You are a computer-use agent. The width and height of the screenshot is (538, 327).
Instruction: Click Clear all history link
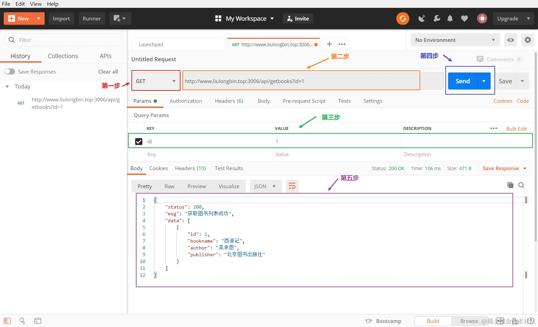click(x=108, y=71)
